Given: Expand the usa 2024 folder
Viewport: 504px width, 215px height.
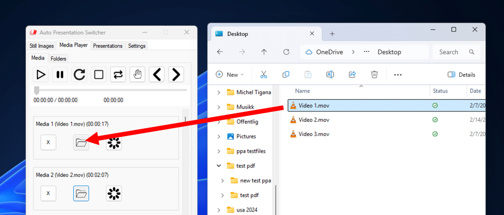Looking at the screenshot, I should coord(219,210).
